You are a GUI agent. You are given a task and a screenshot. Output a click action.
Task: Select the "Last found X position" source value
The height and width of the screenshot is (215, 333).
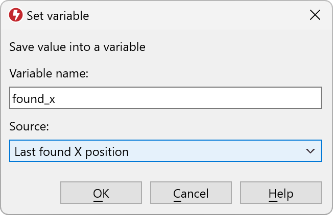coord(72,152)
